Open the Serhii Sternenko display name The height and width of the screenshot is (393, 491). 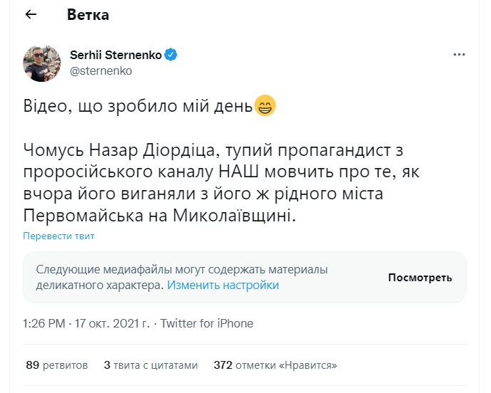coord(117,55)
